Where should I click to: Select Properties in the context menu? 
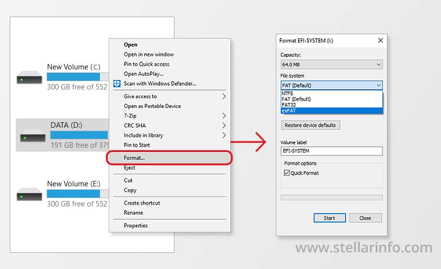click(136, 225)
